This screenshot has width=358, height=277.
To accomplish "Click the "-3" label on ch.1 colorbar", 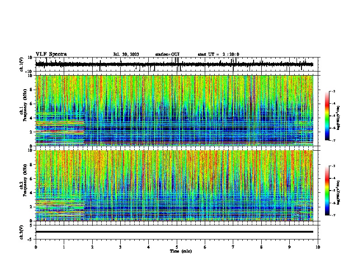I will pos(333,91).
